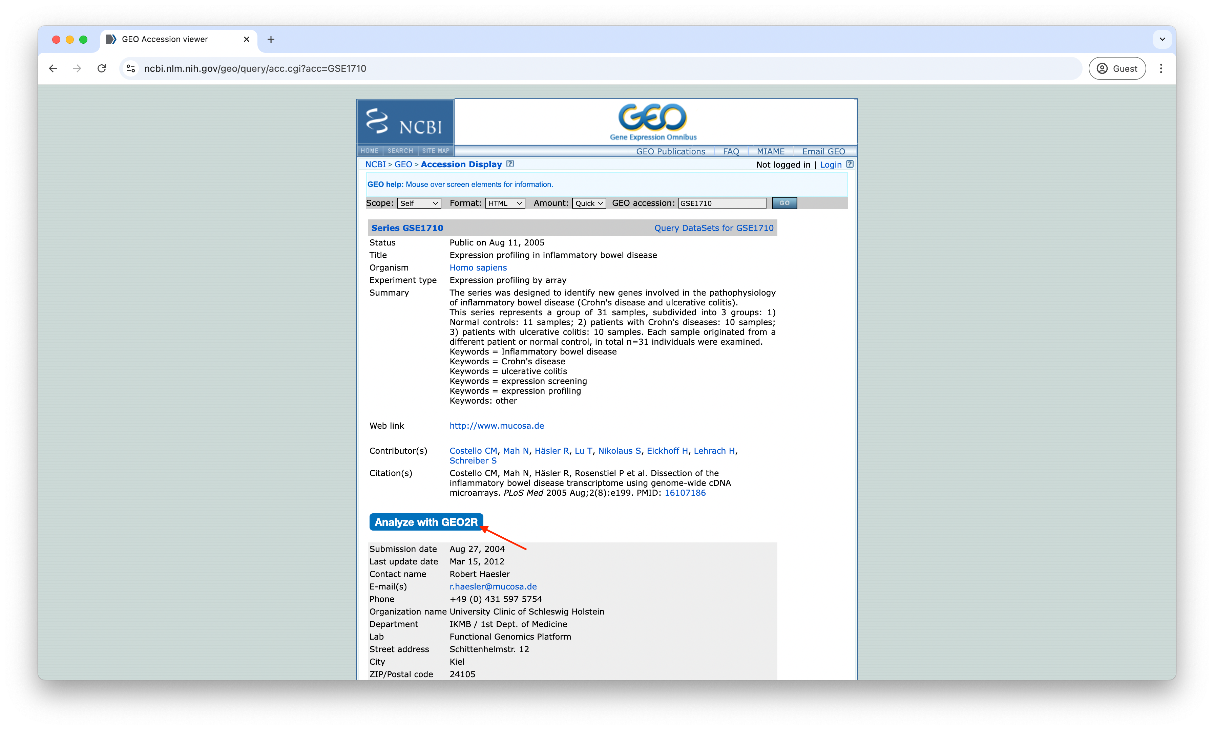Open contributor Schreiber S link
The height and width of the screenshot is (730, 1214).
pos(473,460)
